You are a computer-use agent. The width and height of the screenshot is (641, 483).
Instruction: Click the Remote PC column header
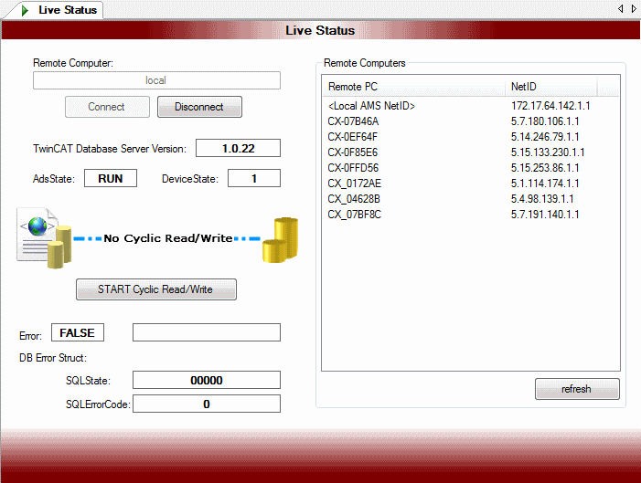point(413,87)
